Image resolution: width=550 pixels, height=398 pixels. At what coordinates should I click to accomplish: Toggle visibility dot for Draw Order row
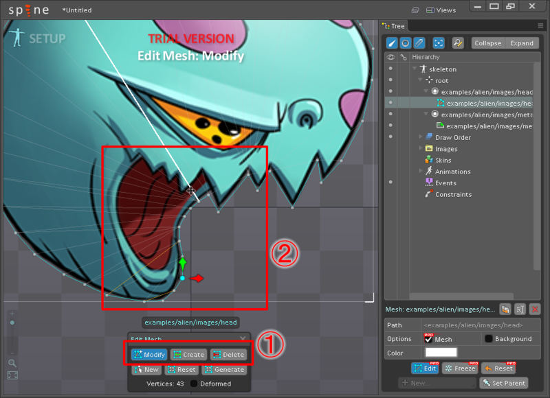coord(390,137)
